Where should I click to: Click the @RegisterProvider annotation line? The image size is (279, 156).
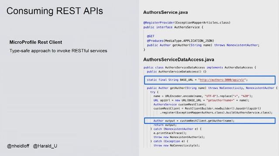point(187,23)
